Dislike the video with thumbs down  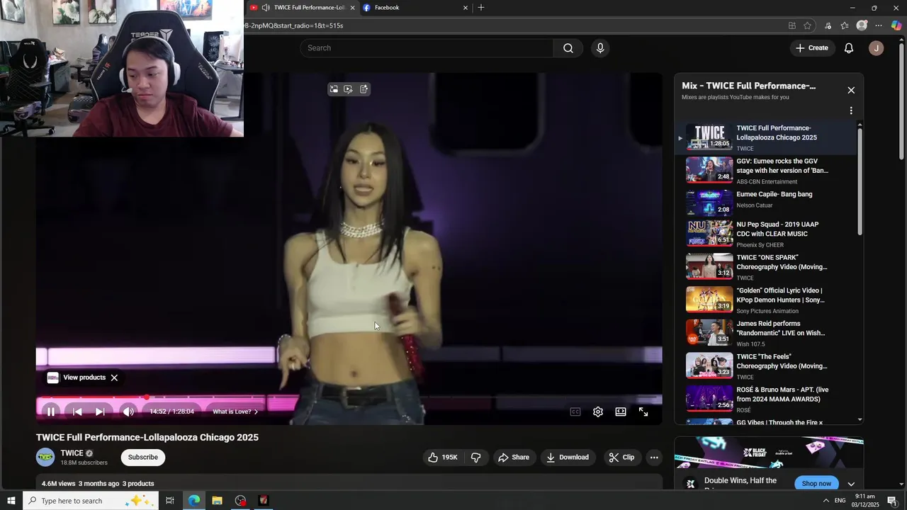point(476,458)
